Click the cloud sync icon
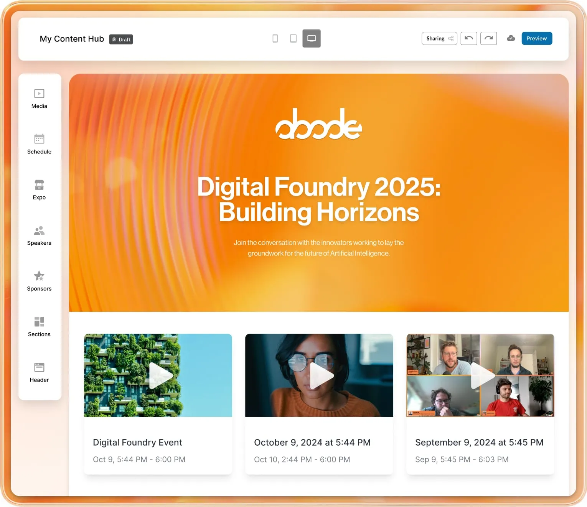This screenshot has height=507, width=587. pyautogui.click(x=511, y=38)
